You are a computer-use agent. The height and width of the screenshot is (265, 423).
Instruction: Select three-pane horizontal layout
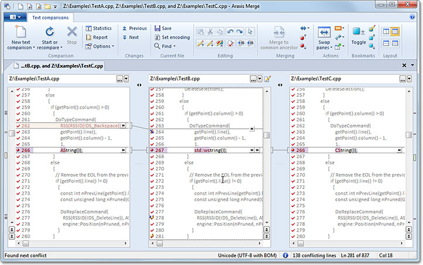(x=395, y=43)
